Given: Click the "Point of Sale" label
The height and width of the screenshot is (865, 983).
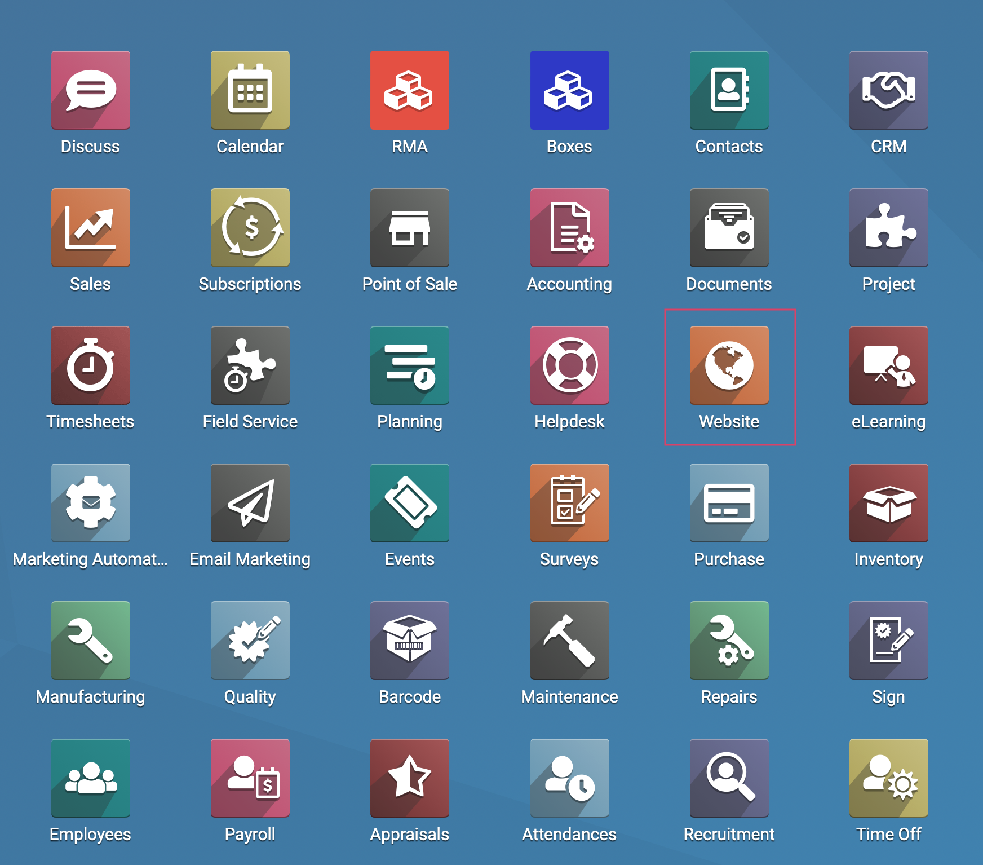Looking at the screenshot, I should [410, 284].
